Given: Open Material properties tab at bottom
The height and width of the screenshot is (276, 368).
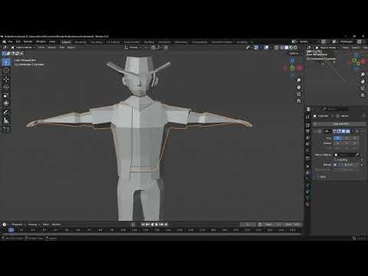Looking at the screenshot, I should (x=308, y=204).
